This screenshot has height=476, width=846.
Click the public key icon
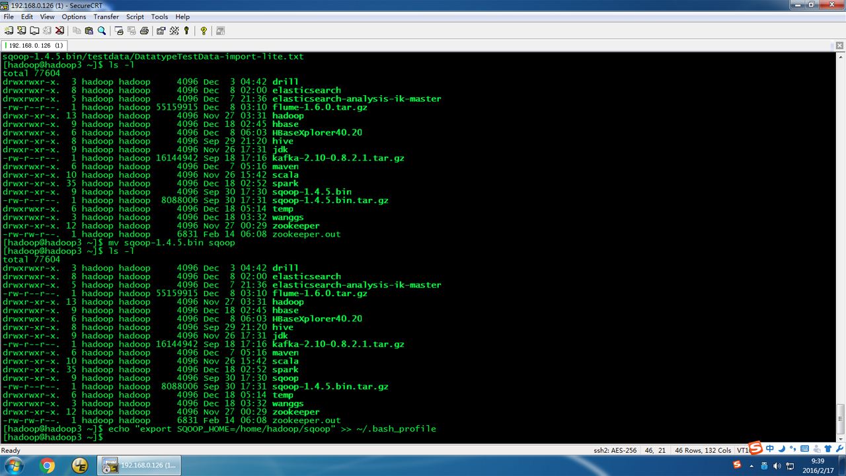point(186,30)
